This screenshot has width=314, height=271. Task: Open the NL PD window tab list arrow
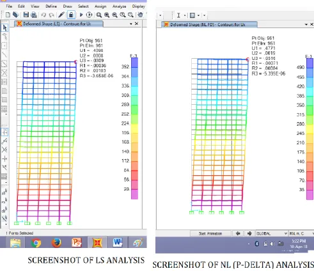coord(306,24)
